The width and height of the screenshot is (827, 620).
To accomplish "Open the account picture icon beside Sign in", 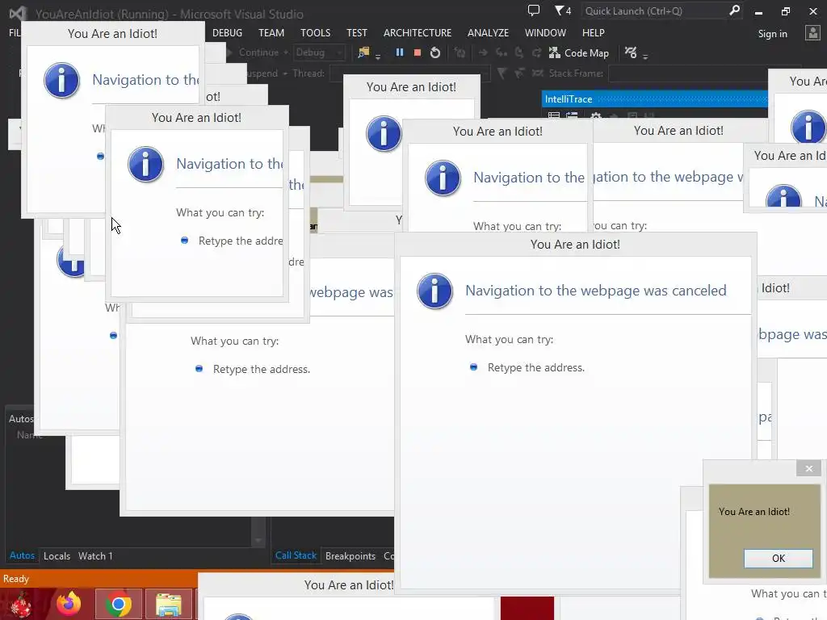I will (812, 33).
